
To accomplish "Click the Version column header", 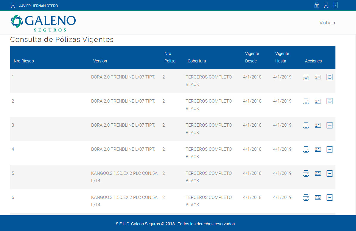I will click(x=100, y=61).
